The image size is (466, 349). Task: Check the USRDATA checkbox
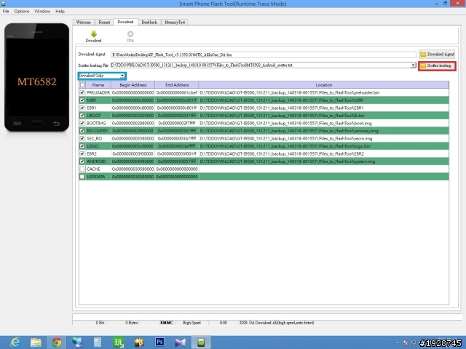(82, 177)
